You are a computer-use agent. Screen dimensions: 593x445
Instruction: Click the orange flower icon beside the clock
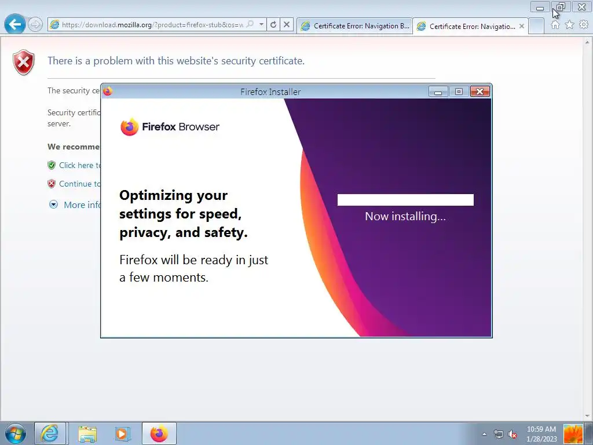[x=573, y=434]
